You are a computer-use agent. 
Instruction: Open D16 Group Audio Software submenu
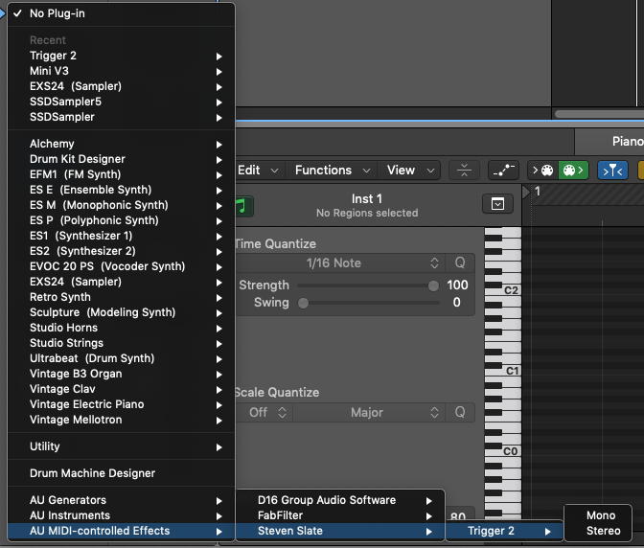(x=340, y=500)
